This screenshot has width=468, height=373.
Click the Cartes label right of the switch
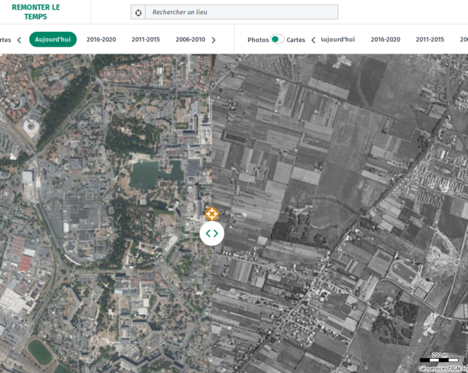click(x=296, y=40)
